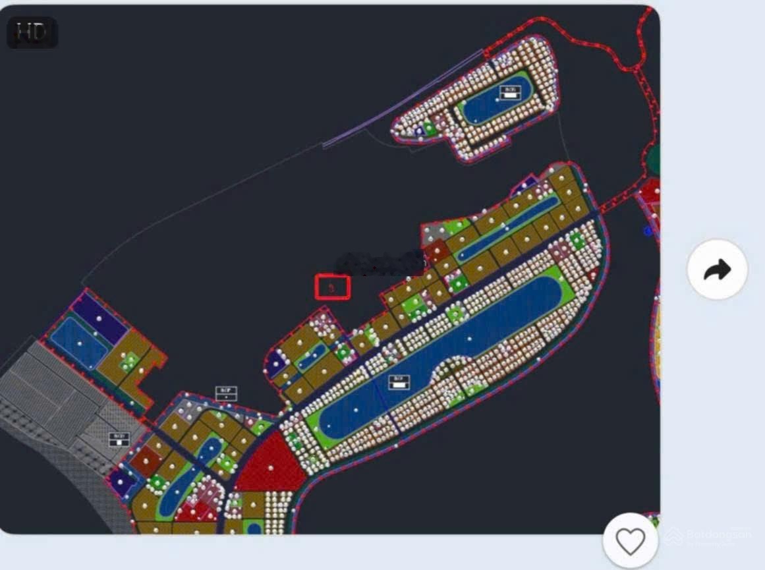Image resolution: width=765 pixels, height=570 pixels.
Task: Click the HD quality badge
Action: coord(32,33)
